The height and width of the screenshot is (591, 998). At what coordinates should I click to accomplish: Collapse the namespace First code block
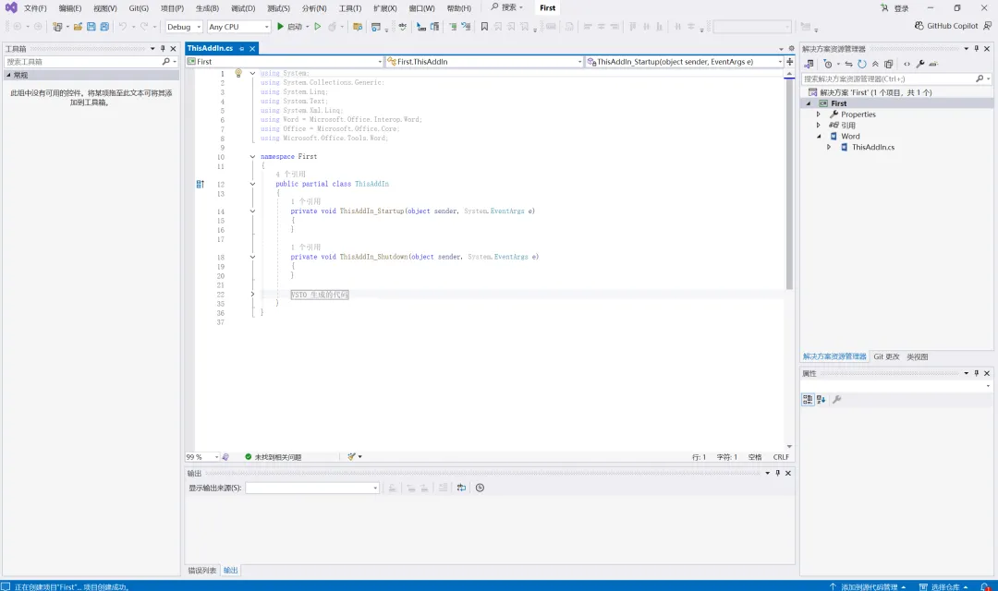click(252, 156)
